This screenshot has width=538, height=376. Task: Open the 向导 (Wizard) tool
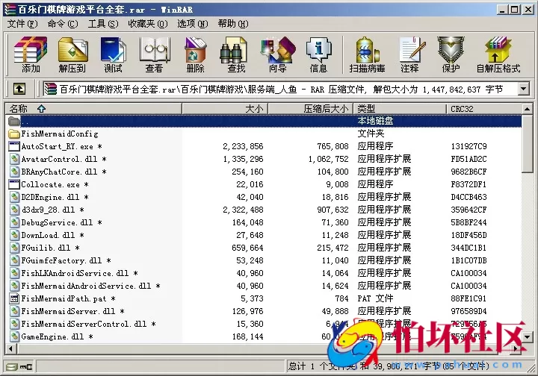[277, 54]
